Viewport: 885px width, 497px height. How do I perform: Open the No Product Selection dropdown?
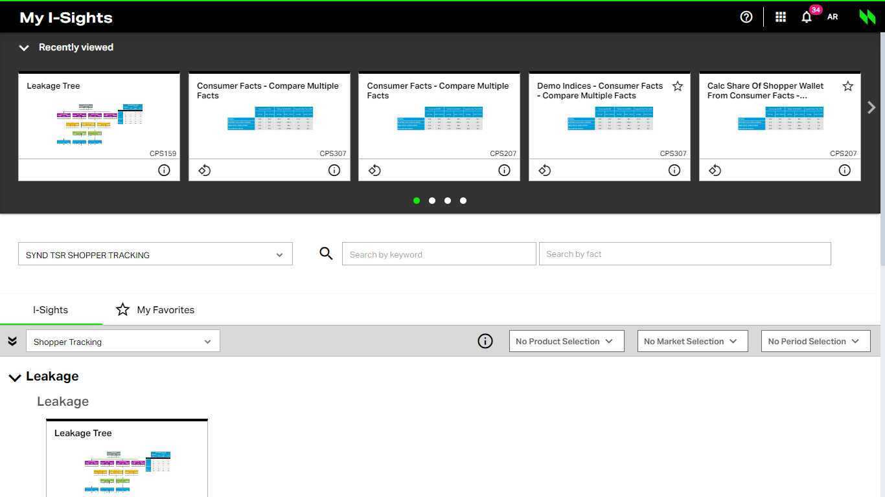[566, 341]
